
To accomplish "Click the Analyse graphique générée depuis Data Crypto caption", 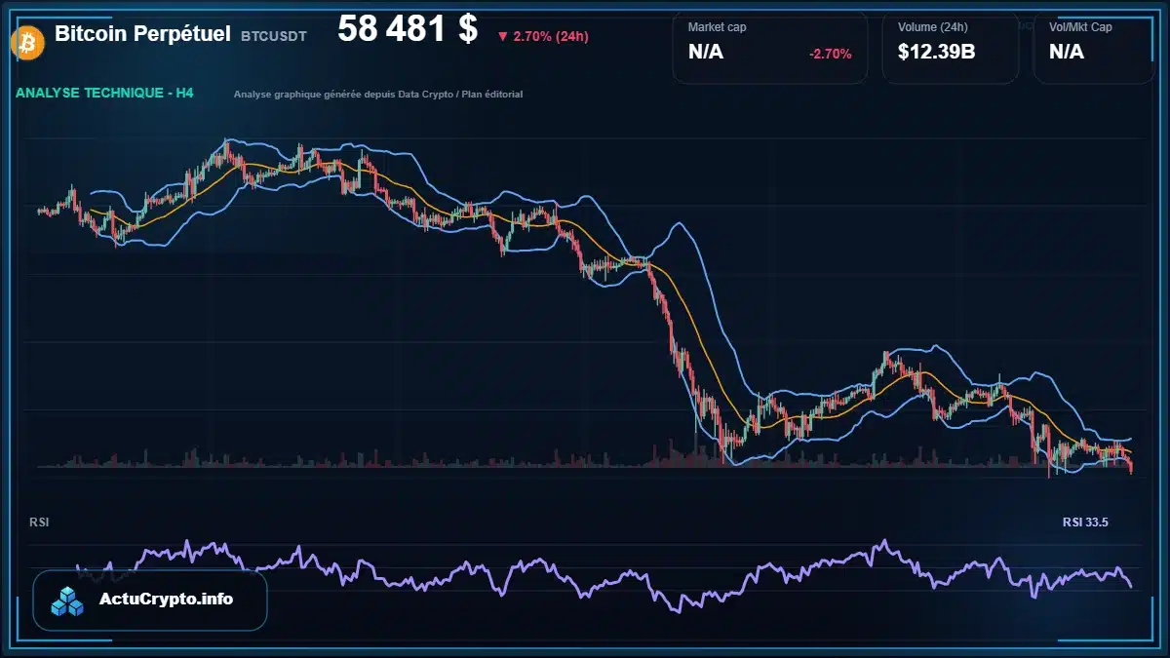I will coord(378,95).
